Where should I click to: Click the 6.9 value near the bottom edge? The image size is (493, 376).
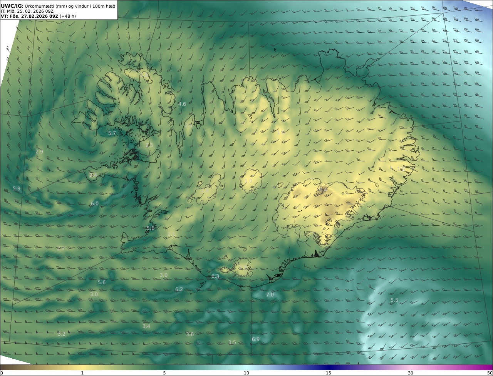click(256, 339)
